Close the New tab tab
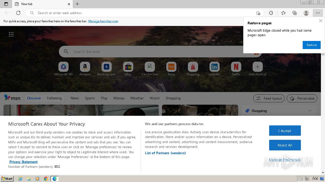This screenshot has width=325, height=182. pyautogui.click(x=69, y=4)
